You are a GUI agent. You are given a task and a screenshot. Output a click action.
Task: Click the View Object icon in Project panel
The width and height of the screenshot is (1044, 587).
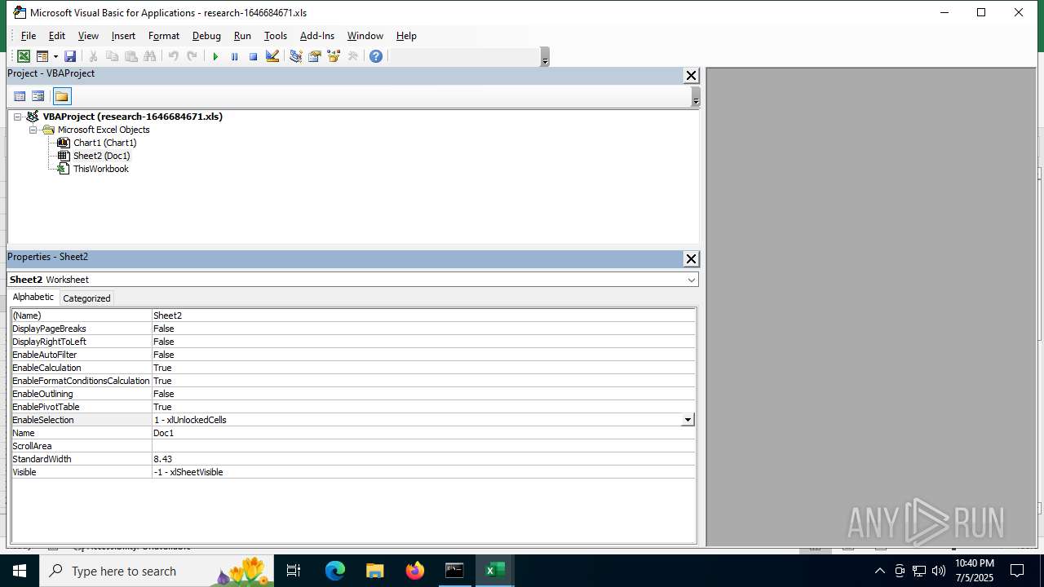(x=38, y=96)
